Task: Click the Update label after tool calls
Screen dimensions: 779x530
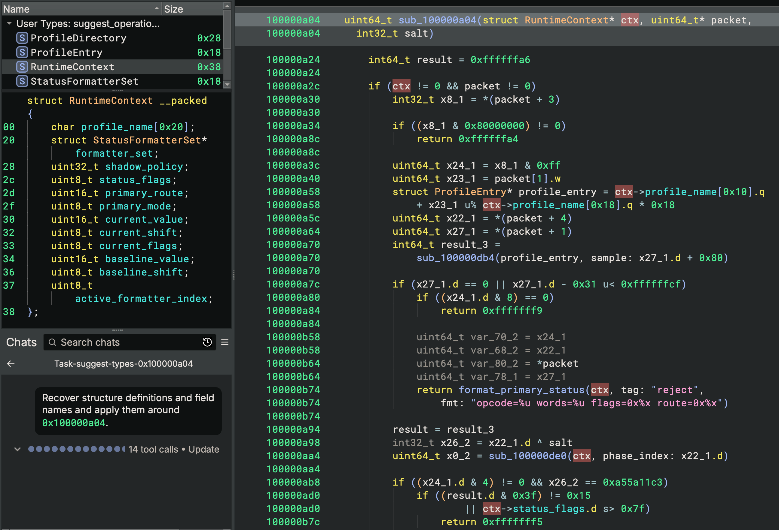Action: point(204,449)
